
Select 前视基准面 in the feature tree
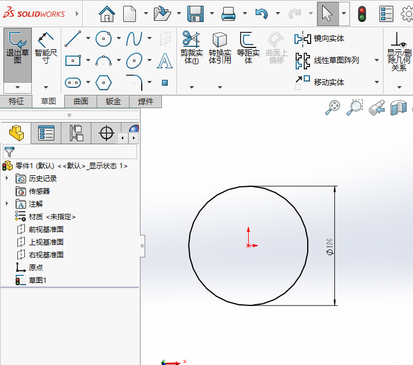pyautogui.click(x=46, y=230)
